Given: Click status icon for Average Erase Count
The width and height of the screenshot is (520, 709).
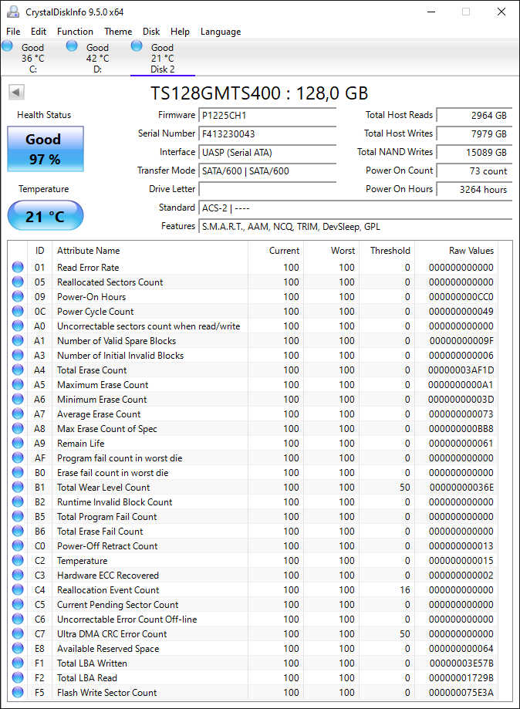Looking at the screenshot, I should [18, 414].
